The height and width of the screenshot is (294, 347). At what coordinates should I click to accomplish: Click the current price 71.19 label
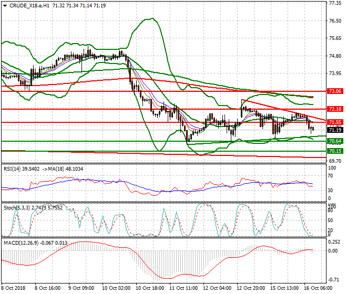tap(335, 130)
